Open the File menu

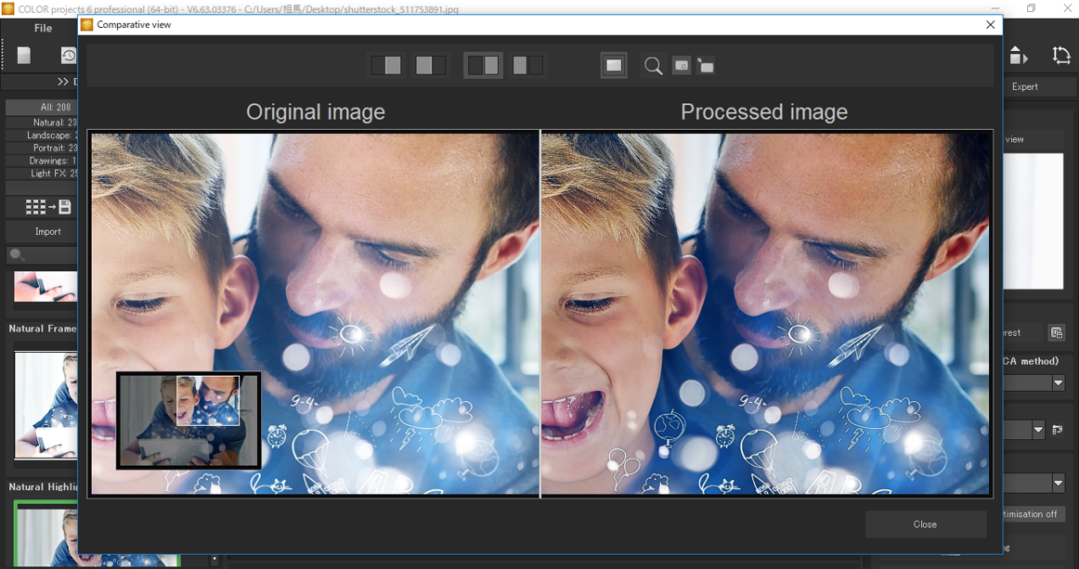tap(43, 28)
